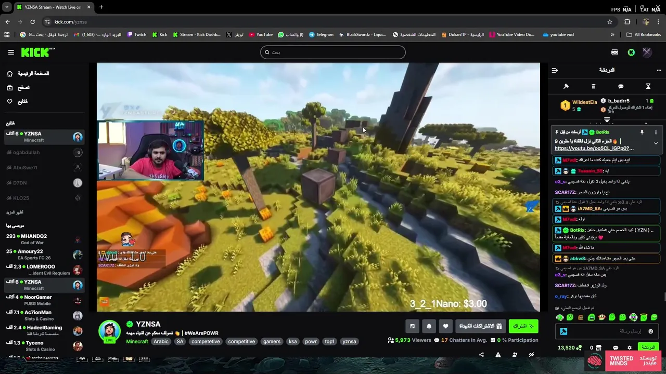This screenshot has width=666, height=374.
Task: Open offline ogabdullah channel
Action: [44, 152]
